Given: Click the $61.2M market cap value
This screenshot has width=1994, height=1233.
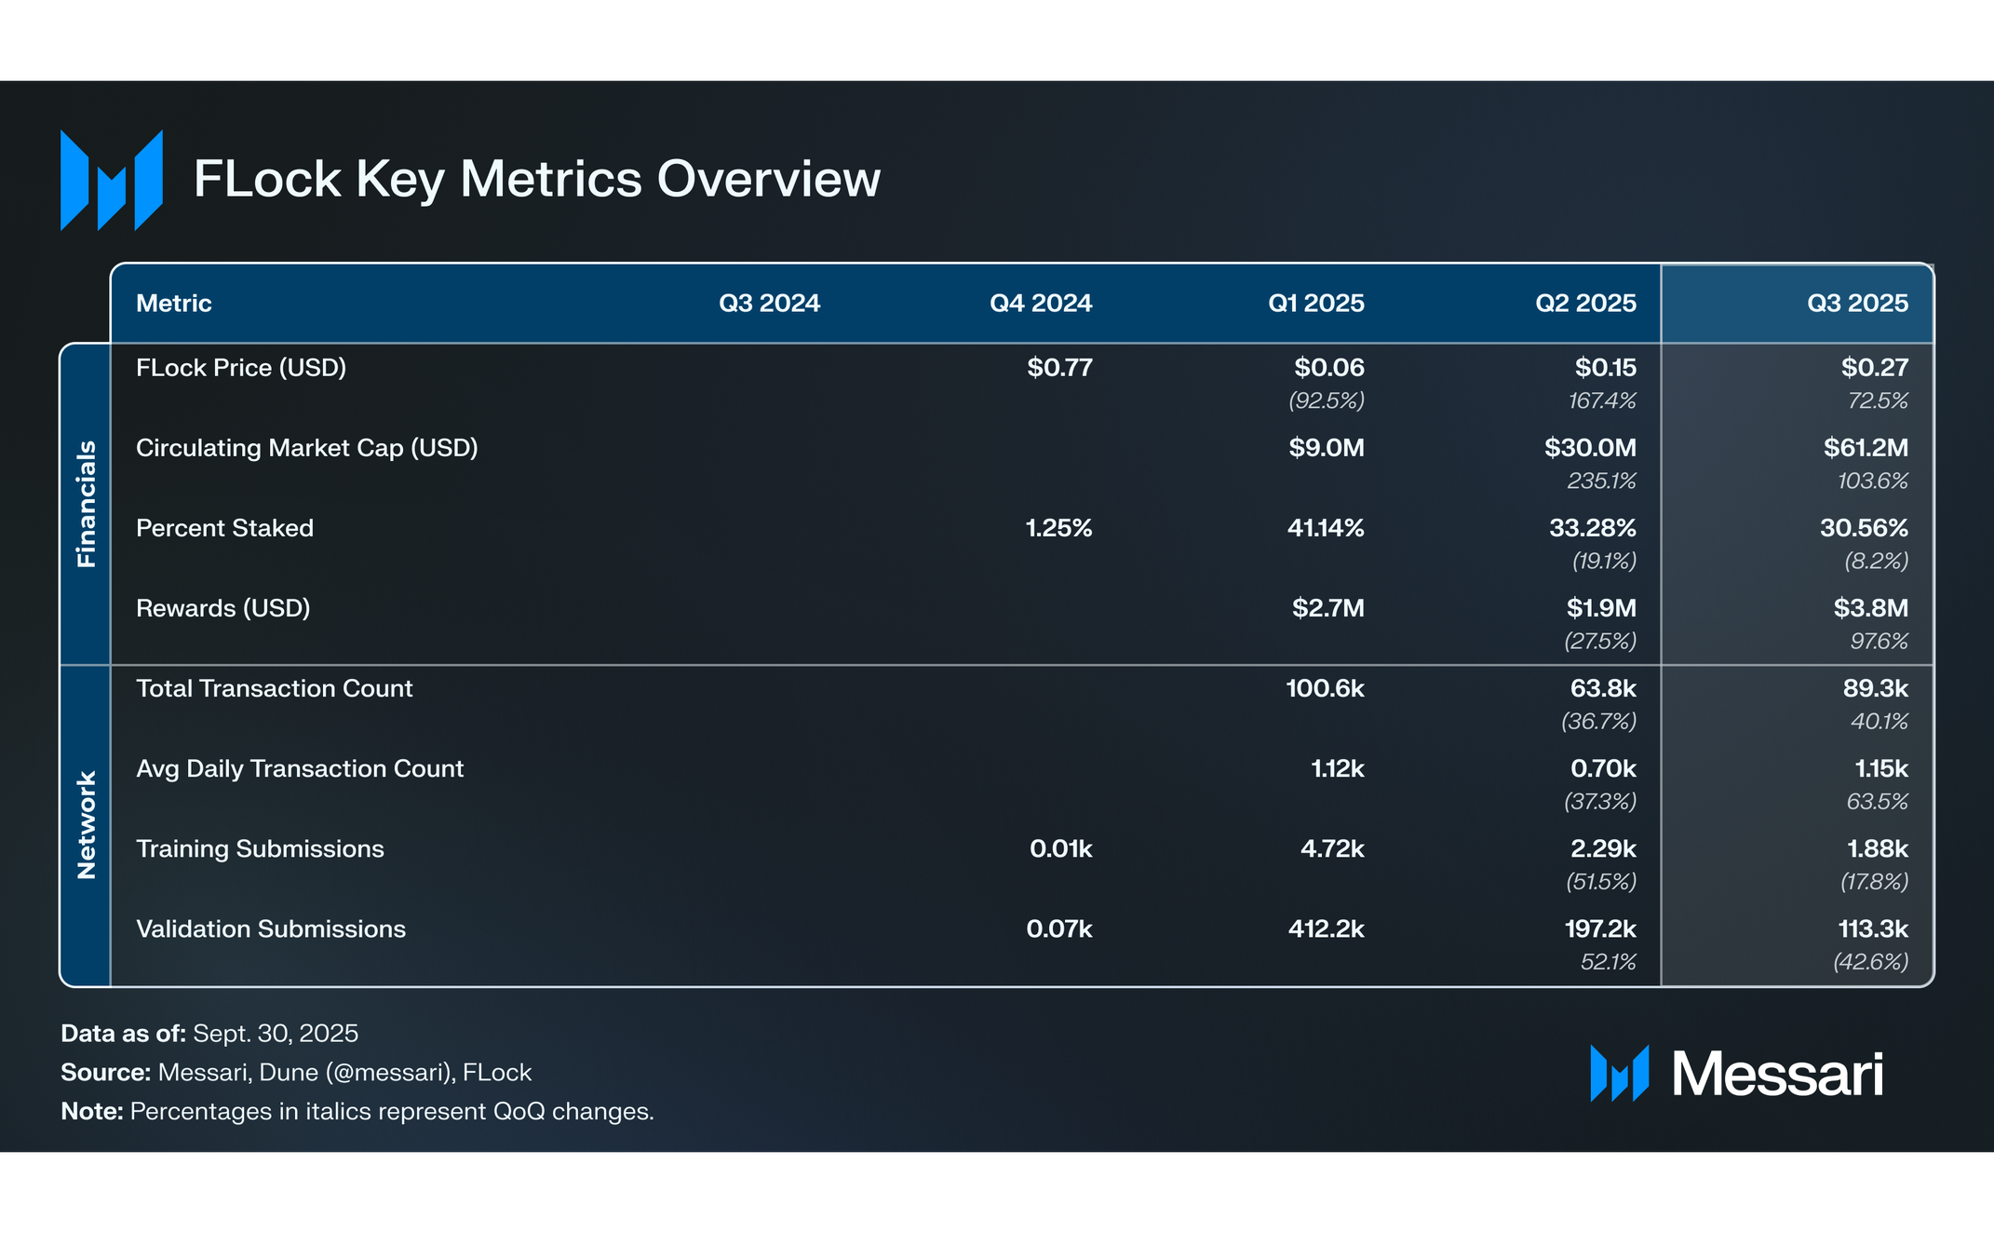Looking at the screenshot, I should (x=1866, y=448).
